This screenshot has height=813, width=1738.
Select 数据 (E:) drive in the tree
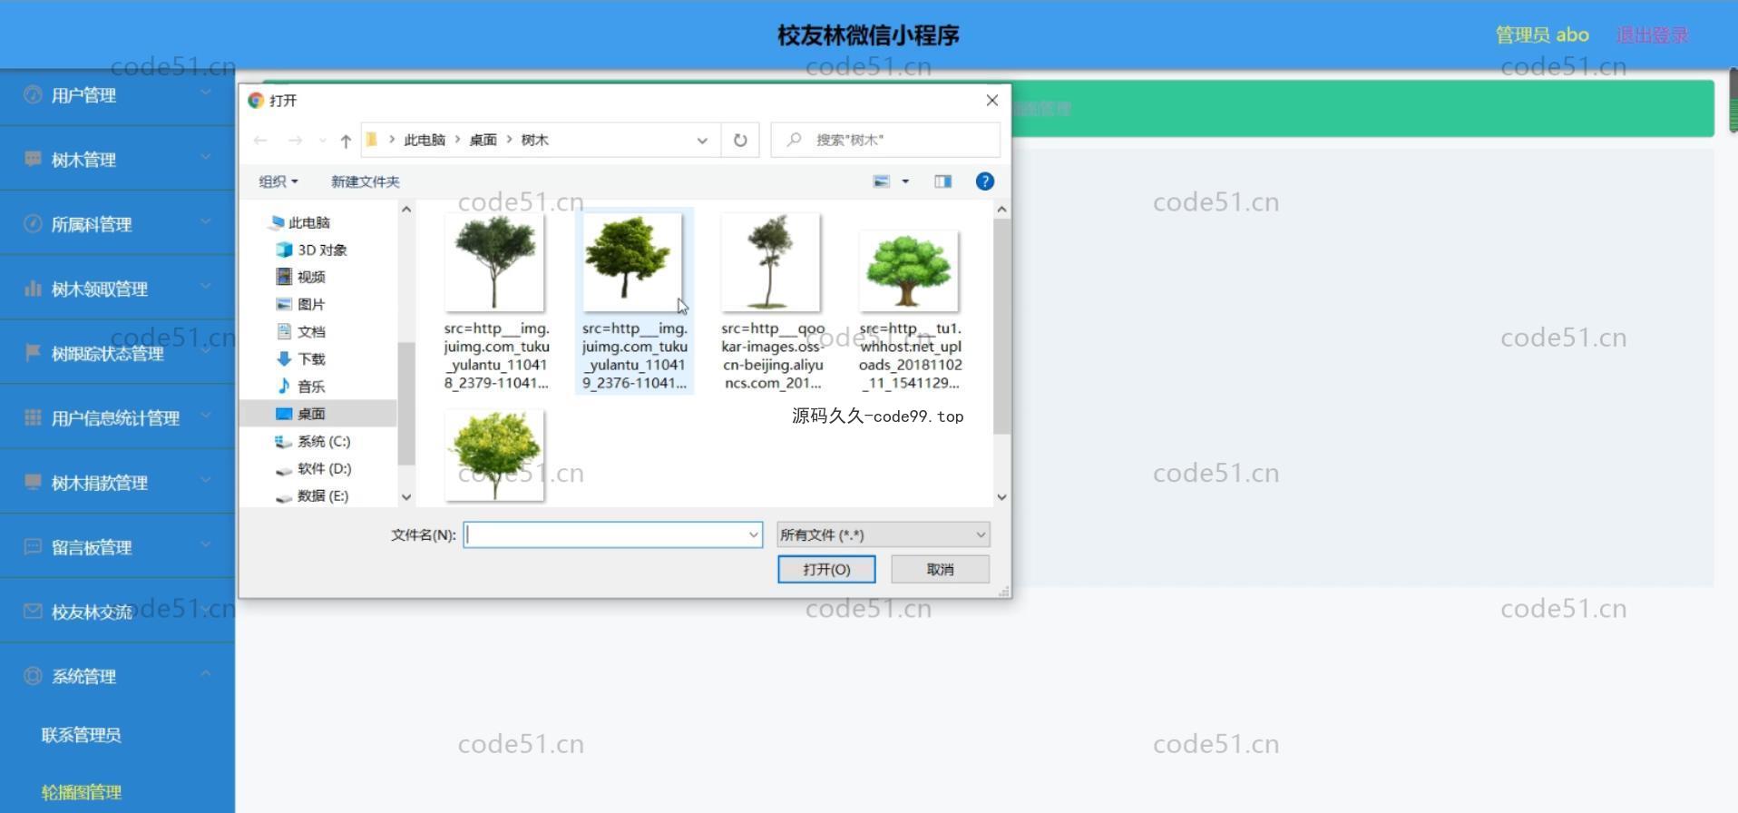[322, 495]
